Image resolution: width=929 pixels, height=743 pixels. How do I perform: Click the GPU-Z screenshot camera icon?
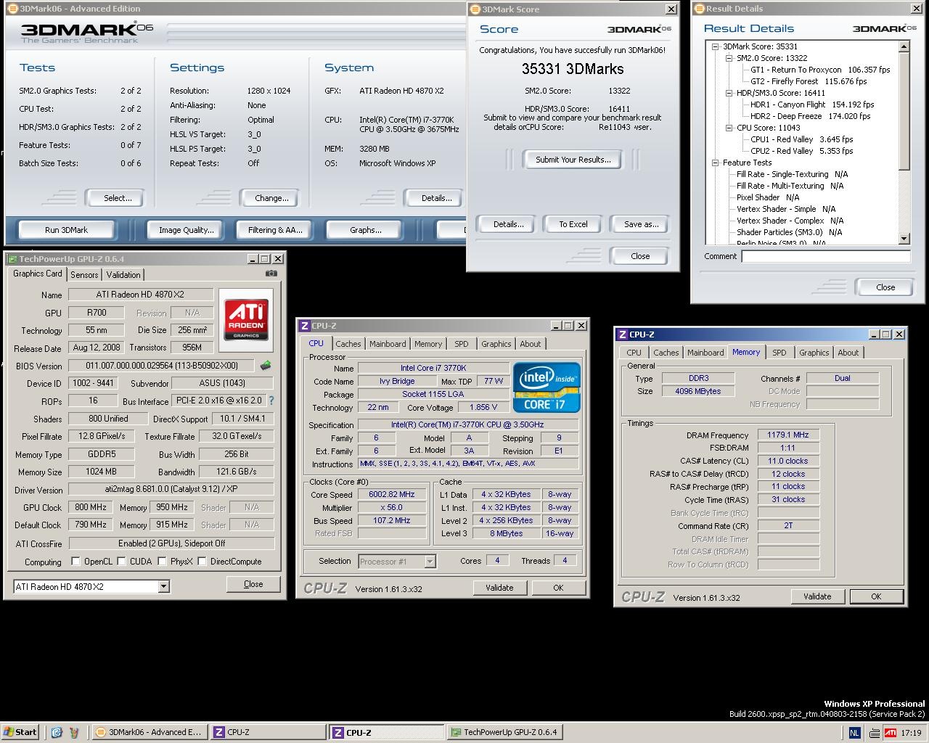pyautogui.click(x=271, y=274)
